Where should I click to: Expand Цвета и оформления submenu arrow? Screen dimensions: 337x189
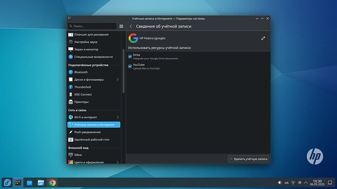coord(118,162)
